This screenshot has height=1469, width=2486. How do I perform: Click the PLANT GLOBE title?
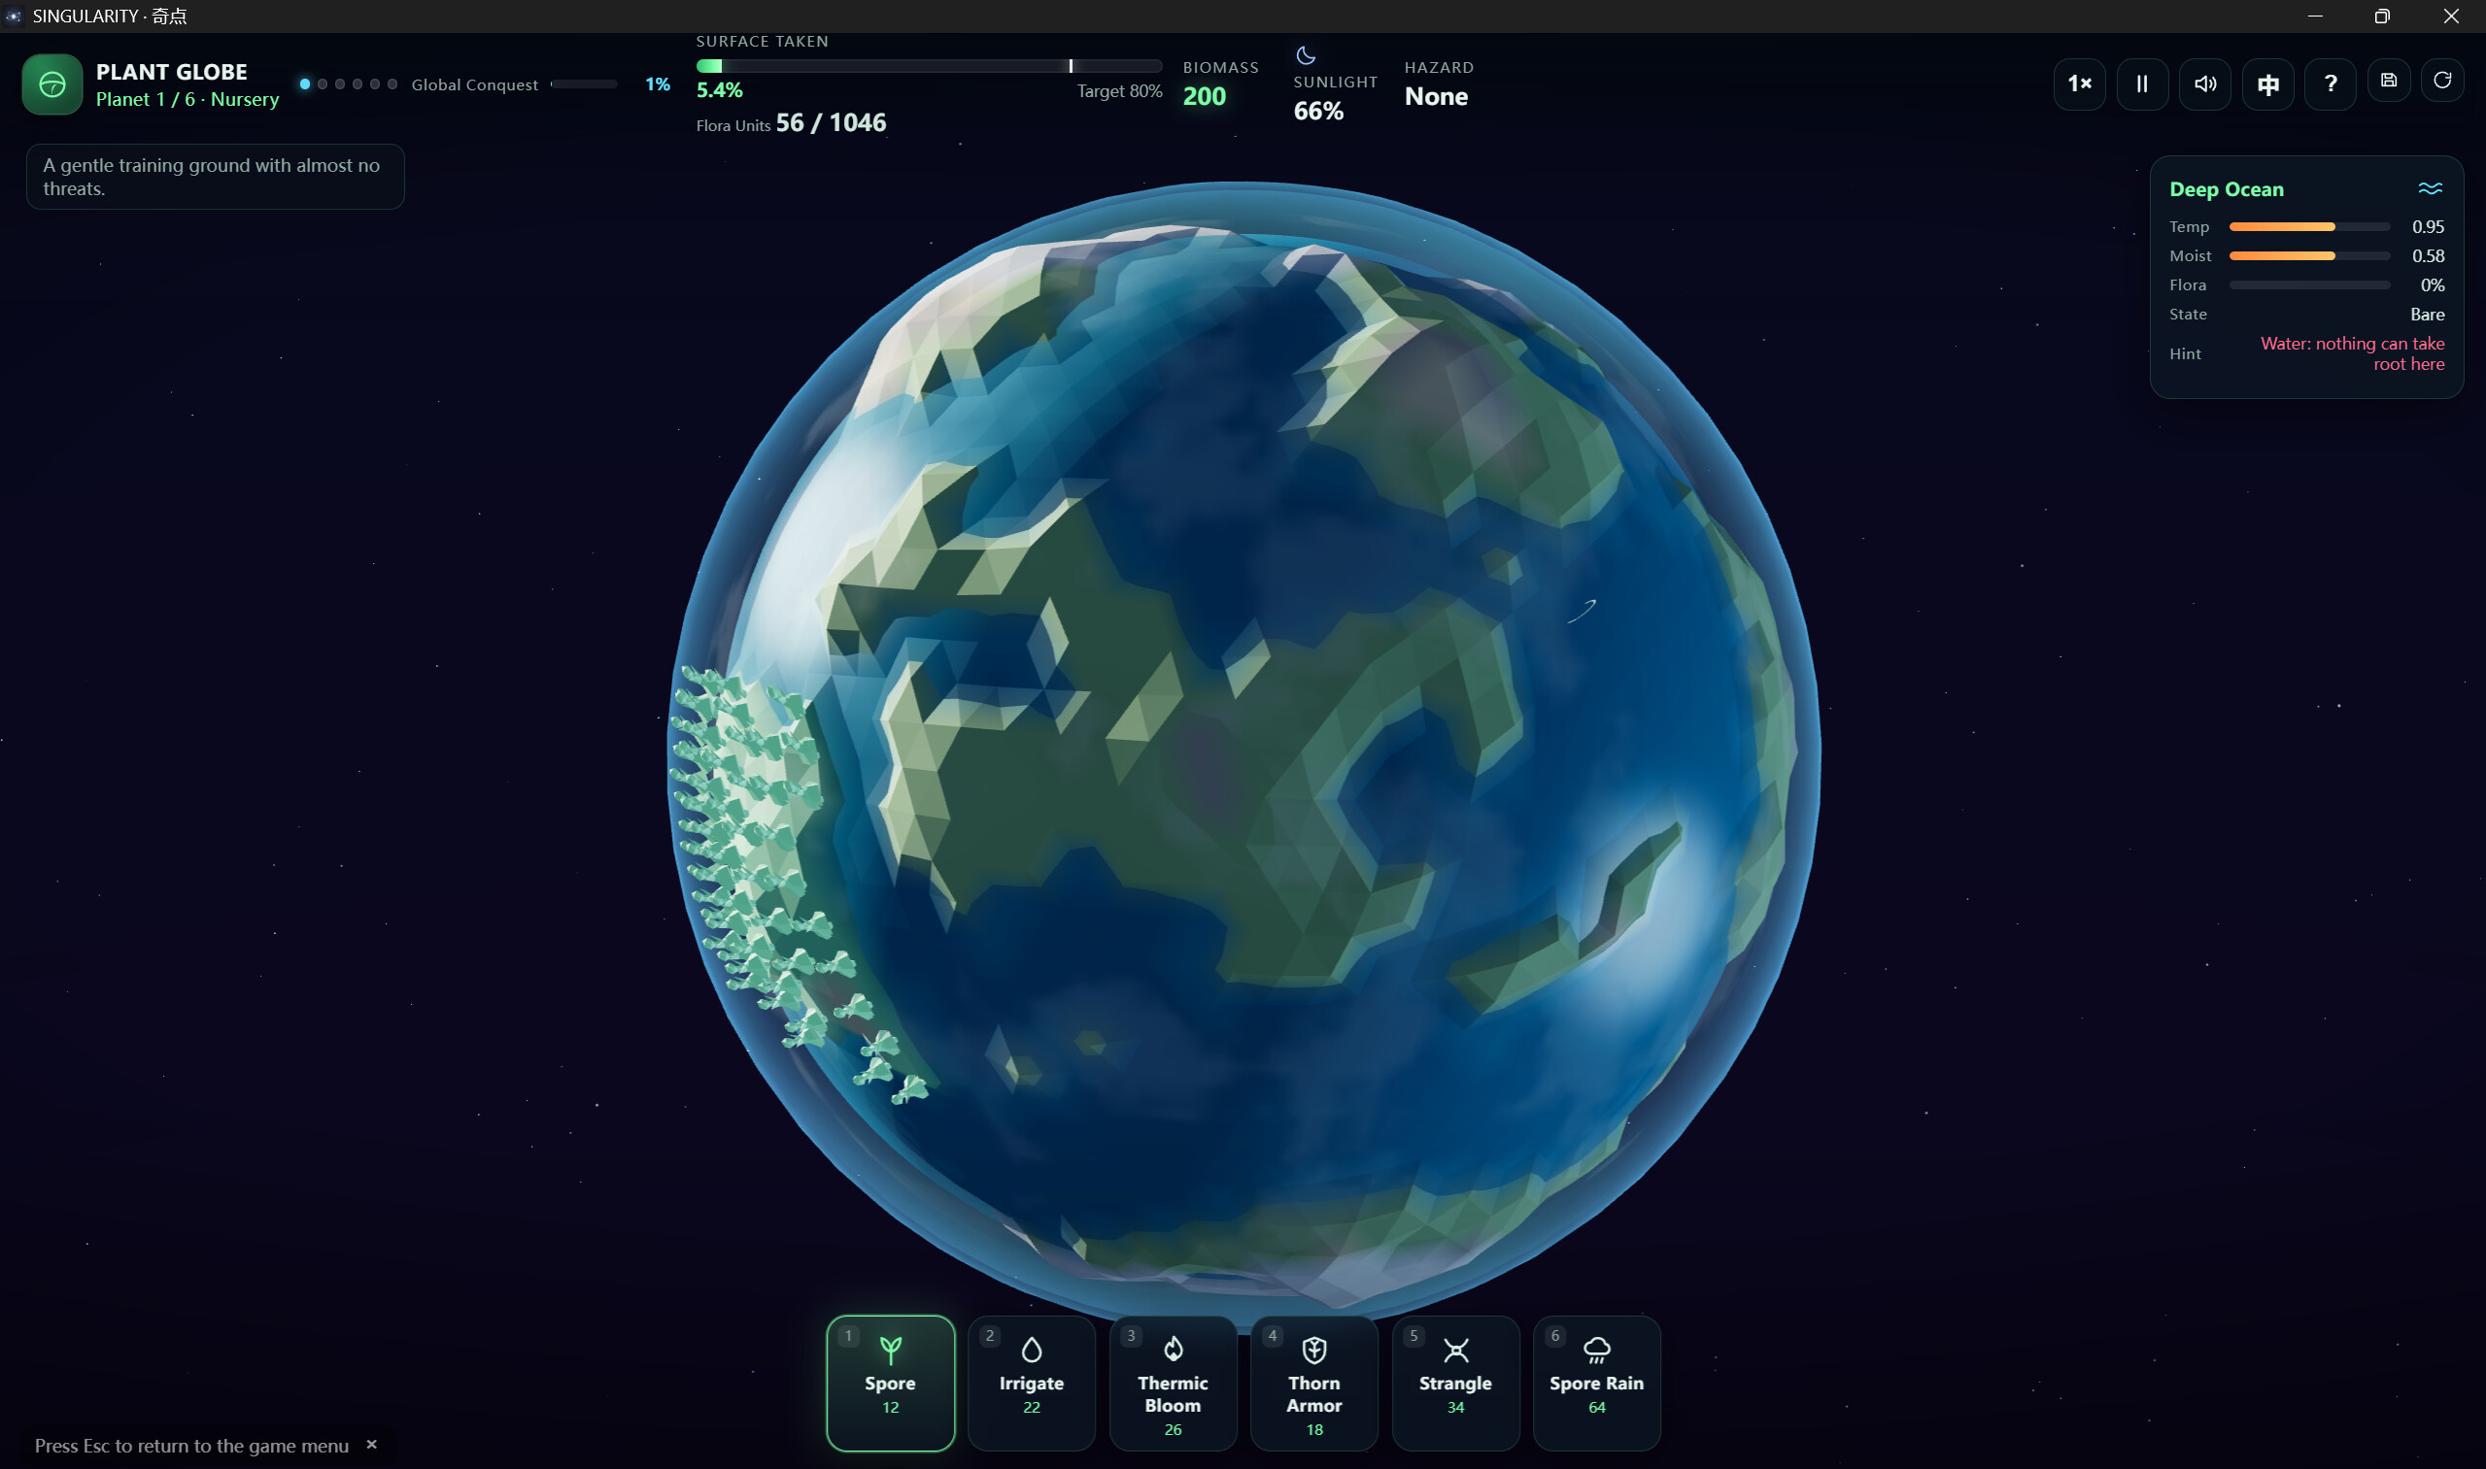tap(171, 71)
